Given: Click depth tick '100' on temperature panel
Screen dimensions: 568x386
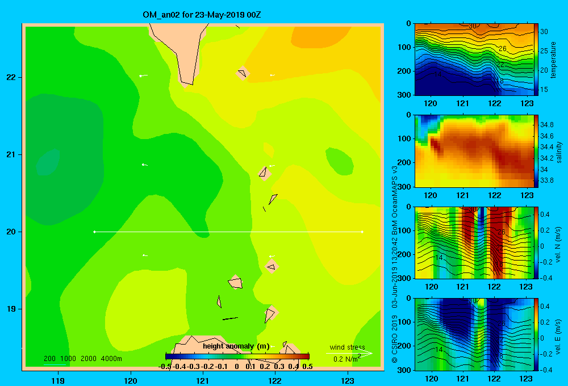Looking at the screenshot, I should point(404,47).
